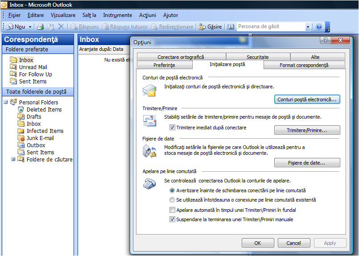The image size is (359, 256).
Task: Click the blue Help question icon
Action: pos(319,27)
